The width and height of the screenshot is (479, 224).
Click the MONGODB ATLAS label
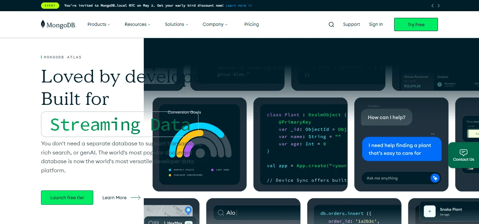tap(62, 57)
